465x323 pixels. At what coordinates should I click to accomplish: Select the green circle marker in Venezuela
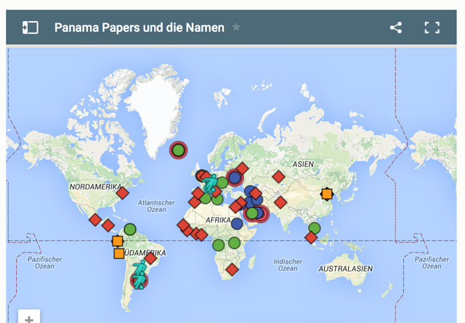130,229
